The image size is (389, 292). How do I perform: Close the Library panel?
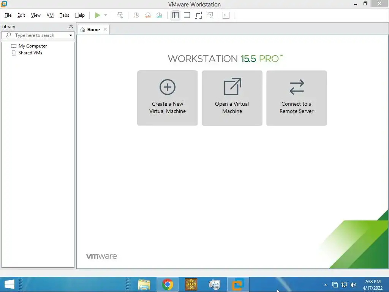71,26
